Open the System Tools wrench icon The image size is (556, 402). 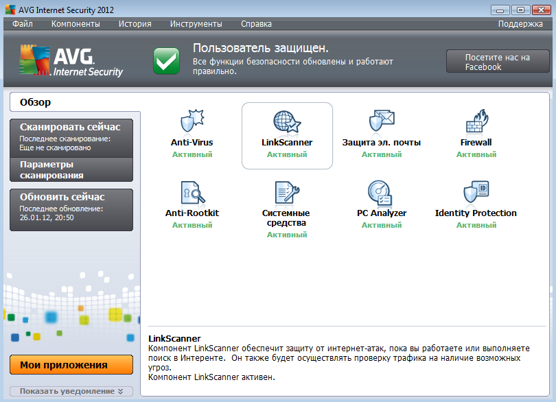click(287, 192)
